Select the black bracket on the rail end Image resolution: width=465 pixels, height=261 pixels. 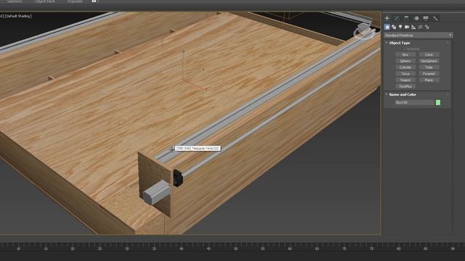tap(177, 178)
